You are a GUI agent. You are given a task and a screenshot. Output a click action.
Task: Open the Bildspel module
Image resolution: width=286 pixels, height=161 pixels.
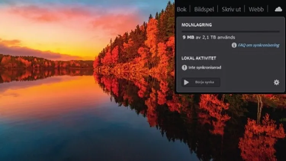(x=204, y=9)
